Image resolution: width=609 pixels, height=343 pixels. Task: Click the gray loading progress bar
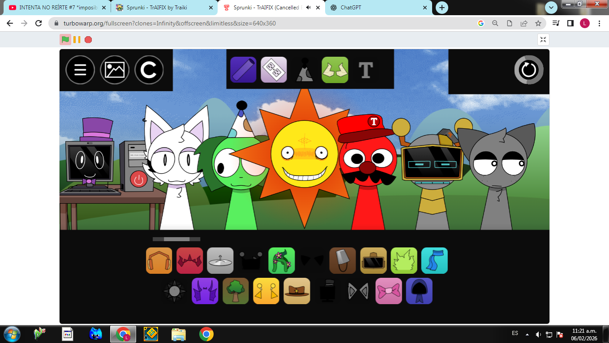pos(176,239)
